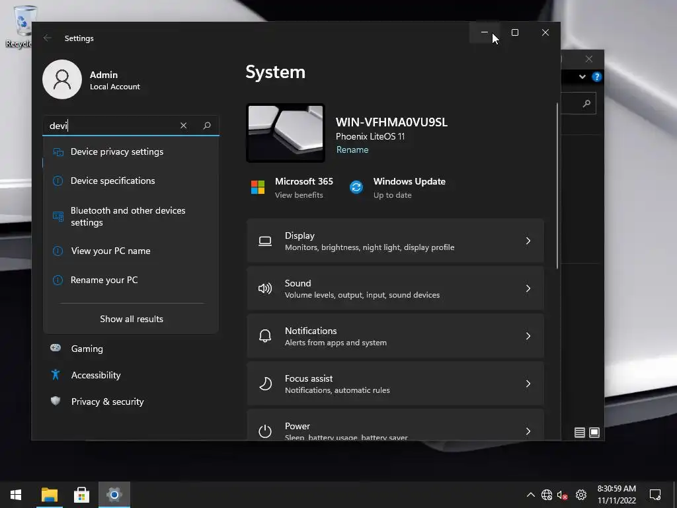Open Microsoft Store from taskbar
677x508 pixels.
81,495
